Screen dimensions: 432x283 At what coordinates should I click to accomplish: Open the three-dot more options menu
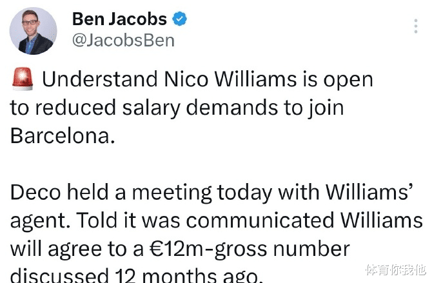click(416, 26)
